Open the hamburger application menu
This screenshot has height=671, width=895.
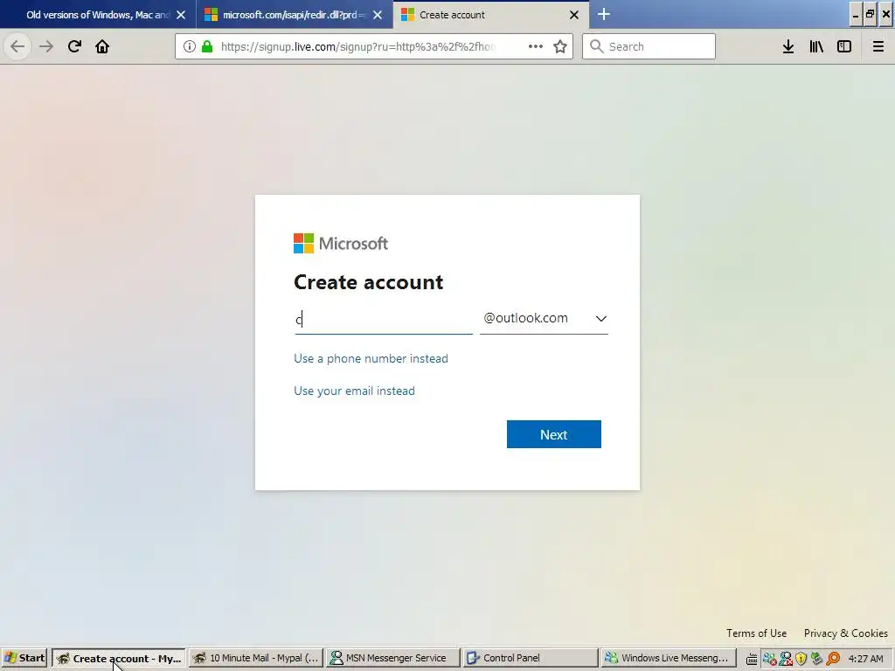tap(878, 46)
